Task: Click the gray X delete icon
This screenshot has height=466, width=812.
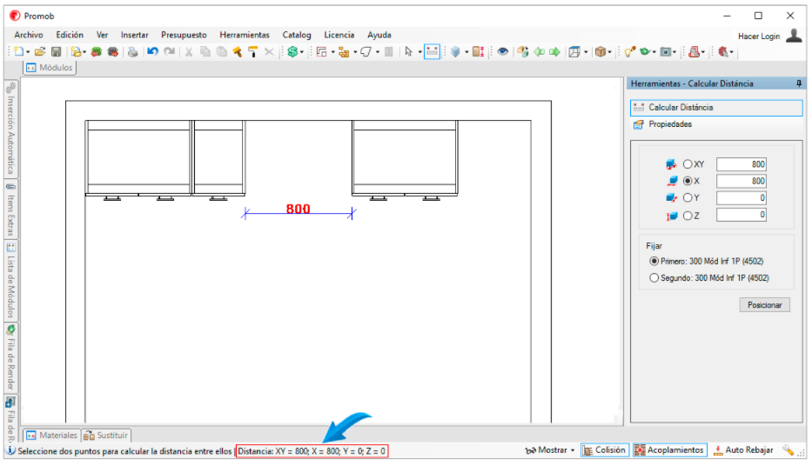Action: (x=269, y=51)
